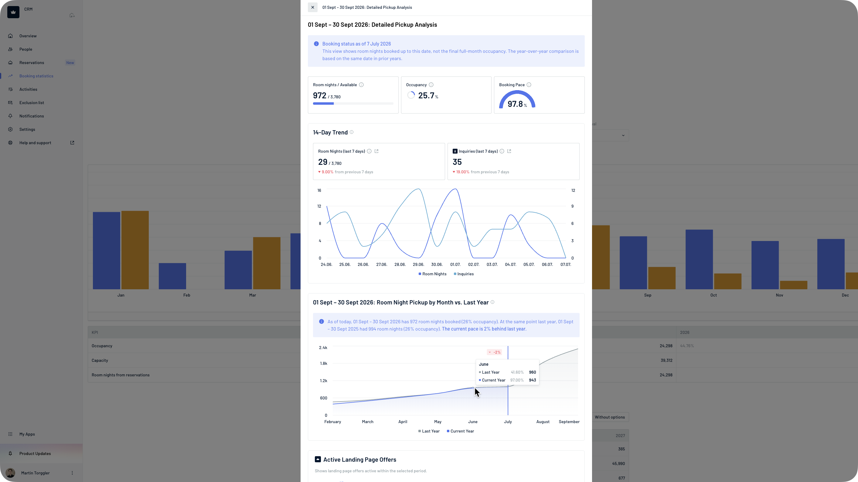
Task: Click the Without options button
Action: 610,417
